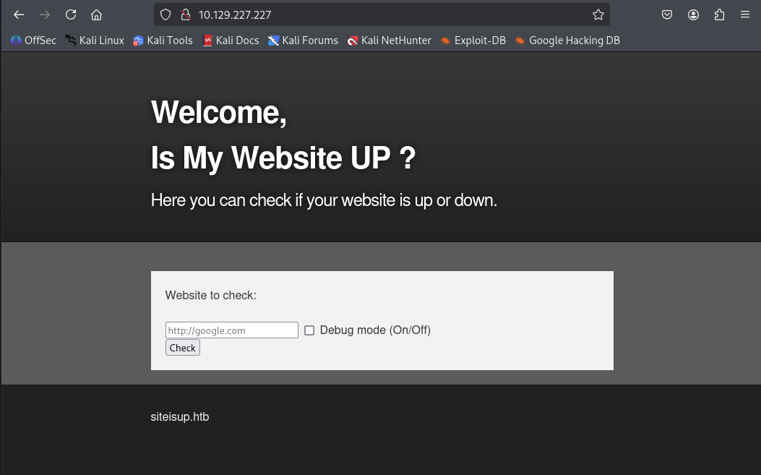Open the Exploit-DB bookmark
The width and height of the screenshot is (761, 475).
(x=473, y=40)
